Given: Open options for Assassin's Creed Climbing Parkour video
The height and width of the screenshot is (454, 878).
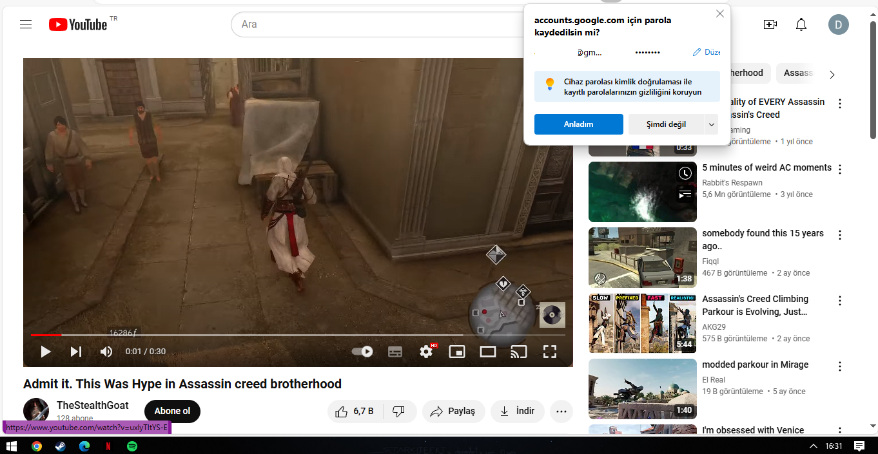Looking at the screenshot, I should tap(840, 301).
